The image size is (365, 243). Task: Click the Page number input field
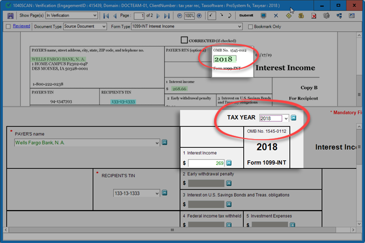(139, 16)
